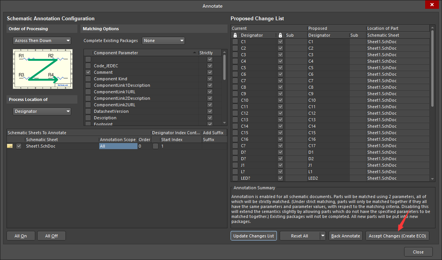Select proposed designator L1
The image size is (442, 260).
[x=310, y=172]
